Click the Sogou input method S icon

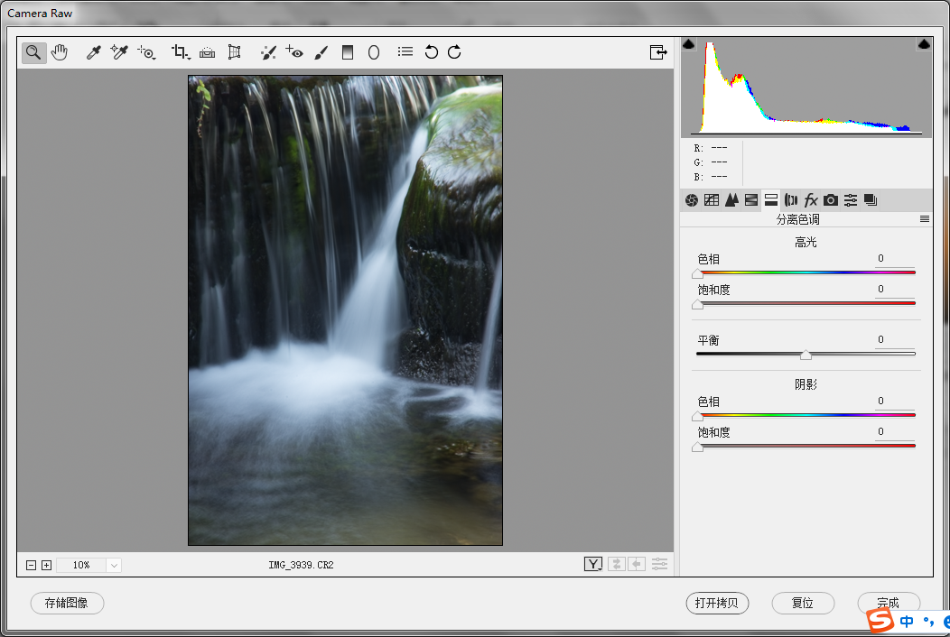point(880,621)
